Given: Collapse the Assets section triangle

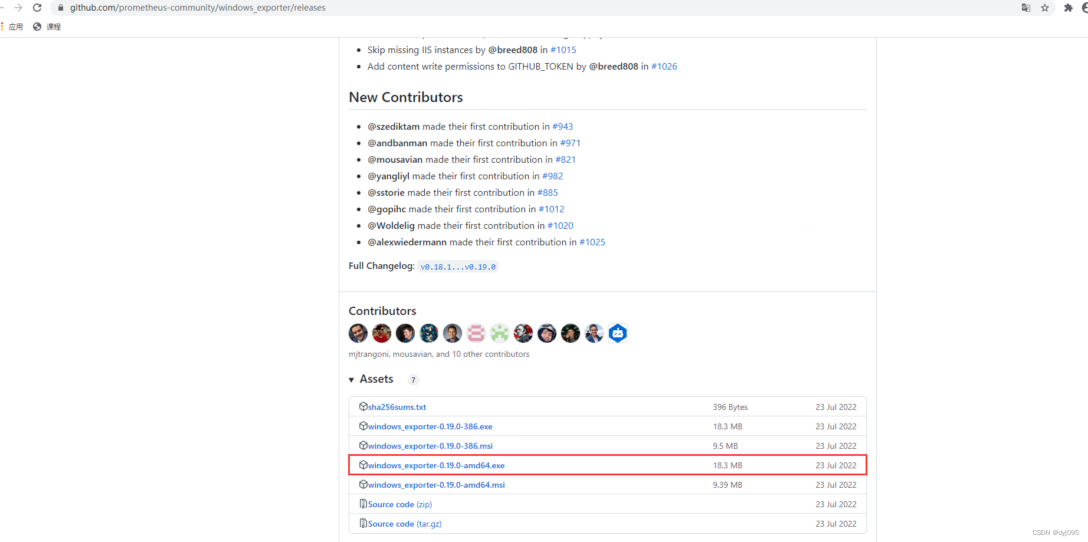Looking at the screenshot, I should tap(352, 380).
